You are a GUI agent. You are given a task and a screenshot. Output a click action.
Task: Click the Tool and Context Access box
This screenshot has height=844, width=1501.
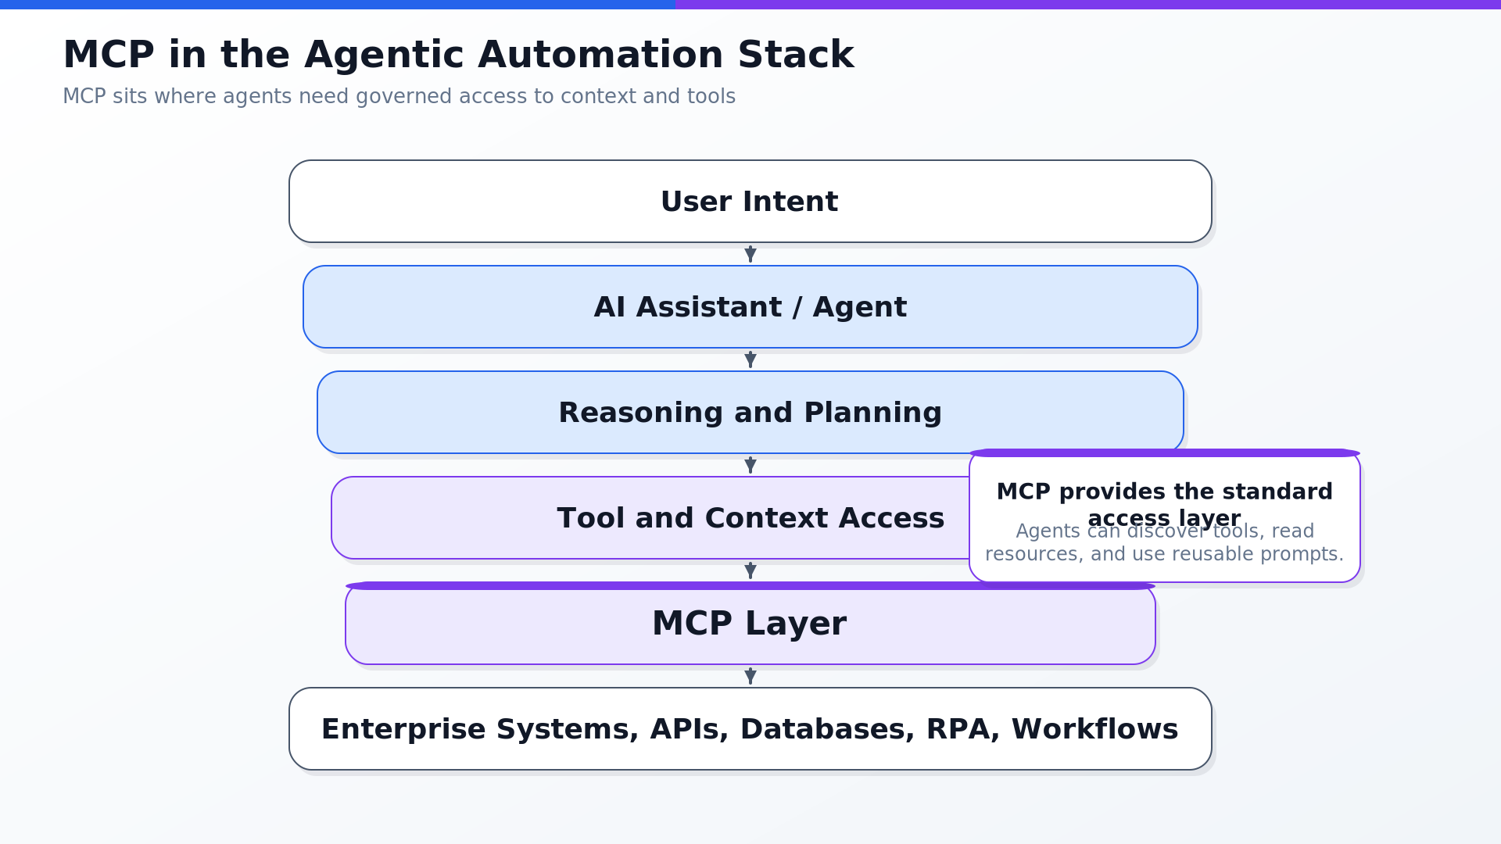[650, 517]
